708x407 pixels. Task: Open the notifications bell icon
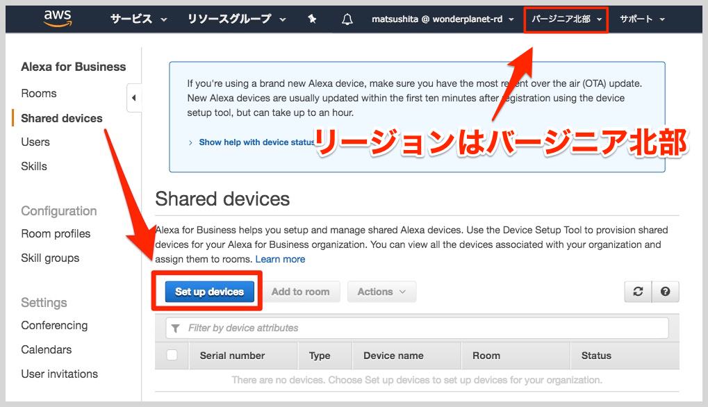(347, 19)
